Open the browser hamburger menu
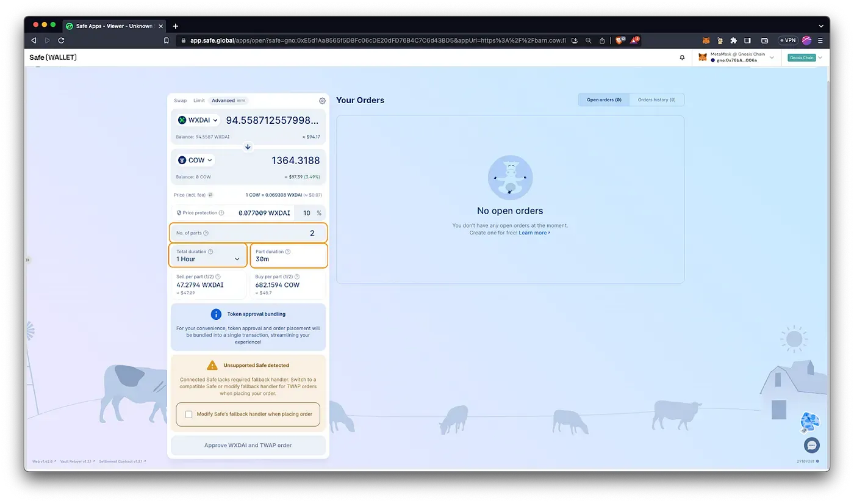The image size is (854, 503). [x=820, y=40]
